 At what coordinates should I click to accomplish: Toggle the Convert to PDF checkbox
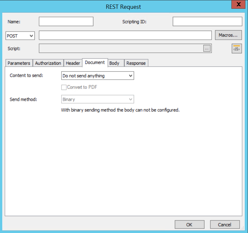[64, 87]
